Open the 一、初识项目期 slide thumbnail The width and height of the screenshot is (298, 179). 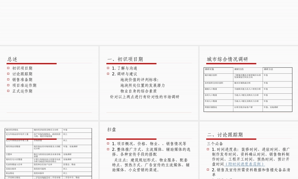coord(149,83)
